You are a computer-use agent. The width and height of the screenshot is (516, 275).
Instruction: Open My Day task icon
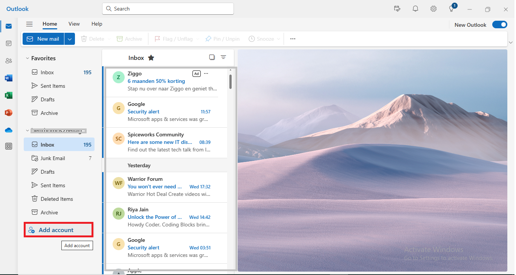coord(397,9)
